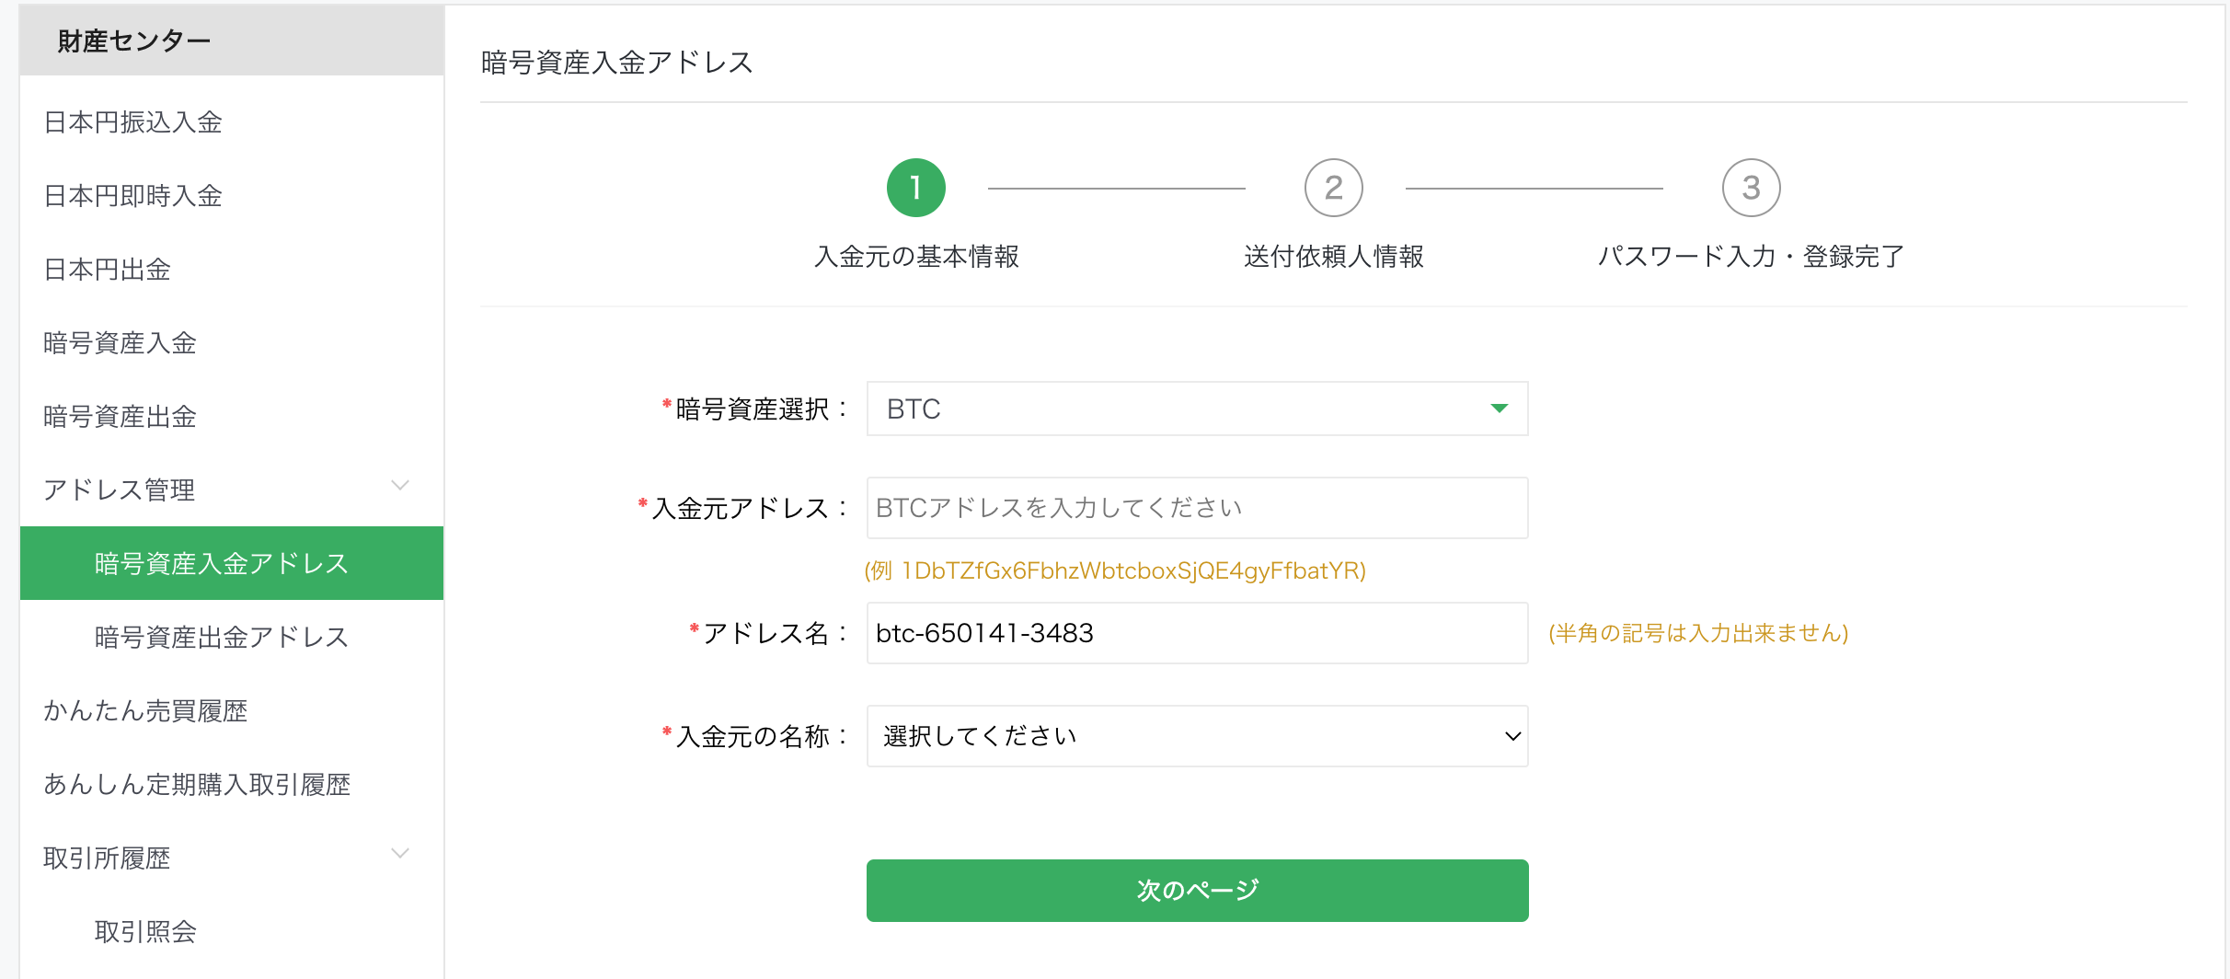Click the パスワード入力・登録完了 step label
Screen dimensions: 2230x979
(1751, 257)
